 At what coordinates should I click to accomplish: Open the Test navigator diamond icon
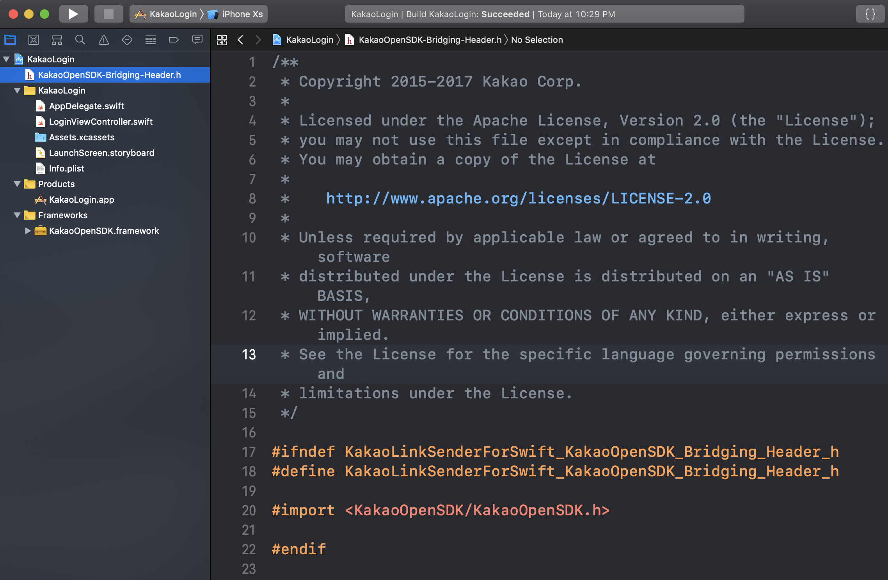click(x=127, y=40)
